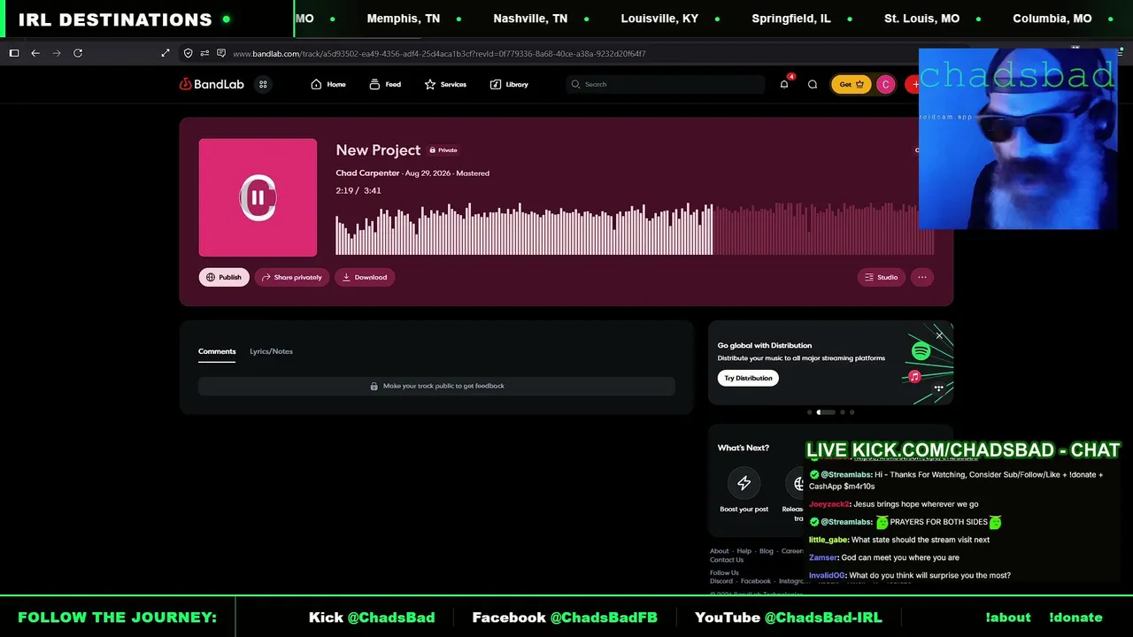Viewport: 1133px width, 637px height.
Task: Go back in the browser
Action: 35,53
